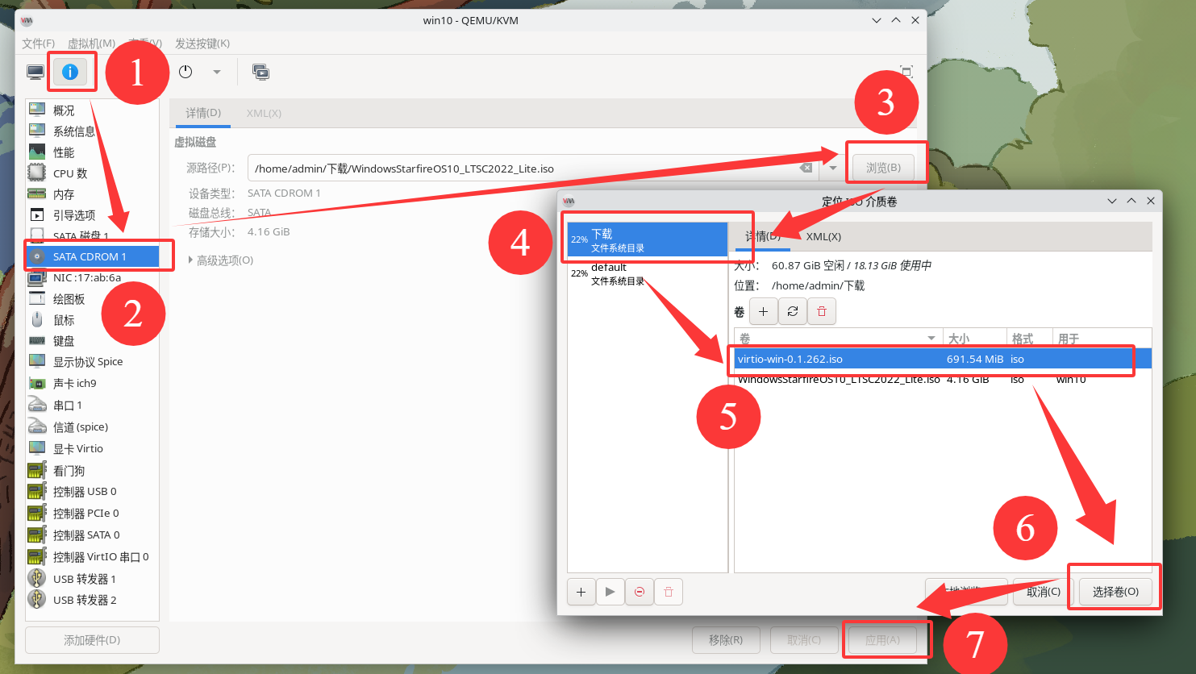1196x674 pixels.
Task: Delete storage pool trash icon
Action: pyautogui.click(x=669, y=592)
